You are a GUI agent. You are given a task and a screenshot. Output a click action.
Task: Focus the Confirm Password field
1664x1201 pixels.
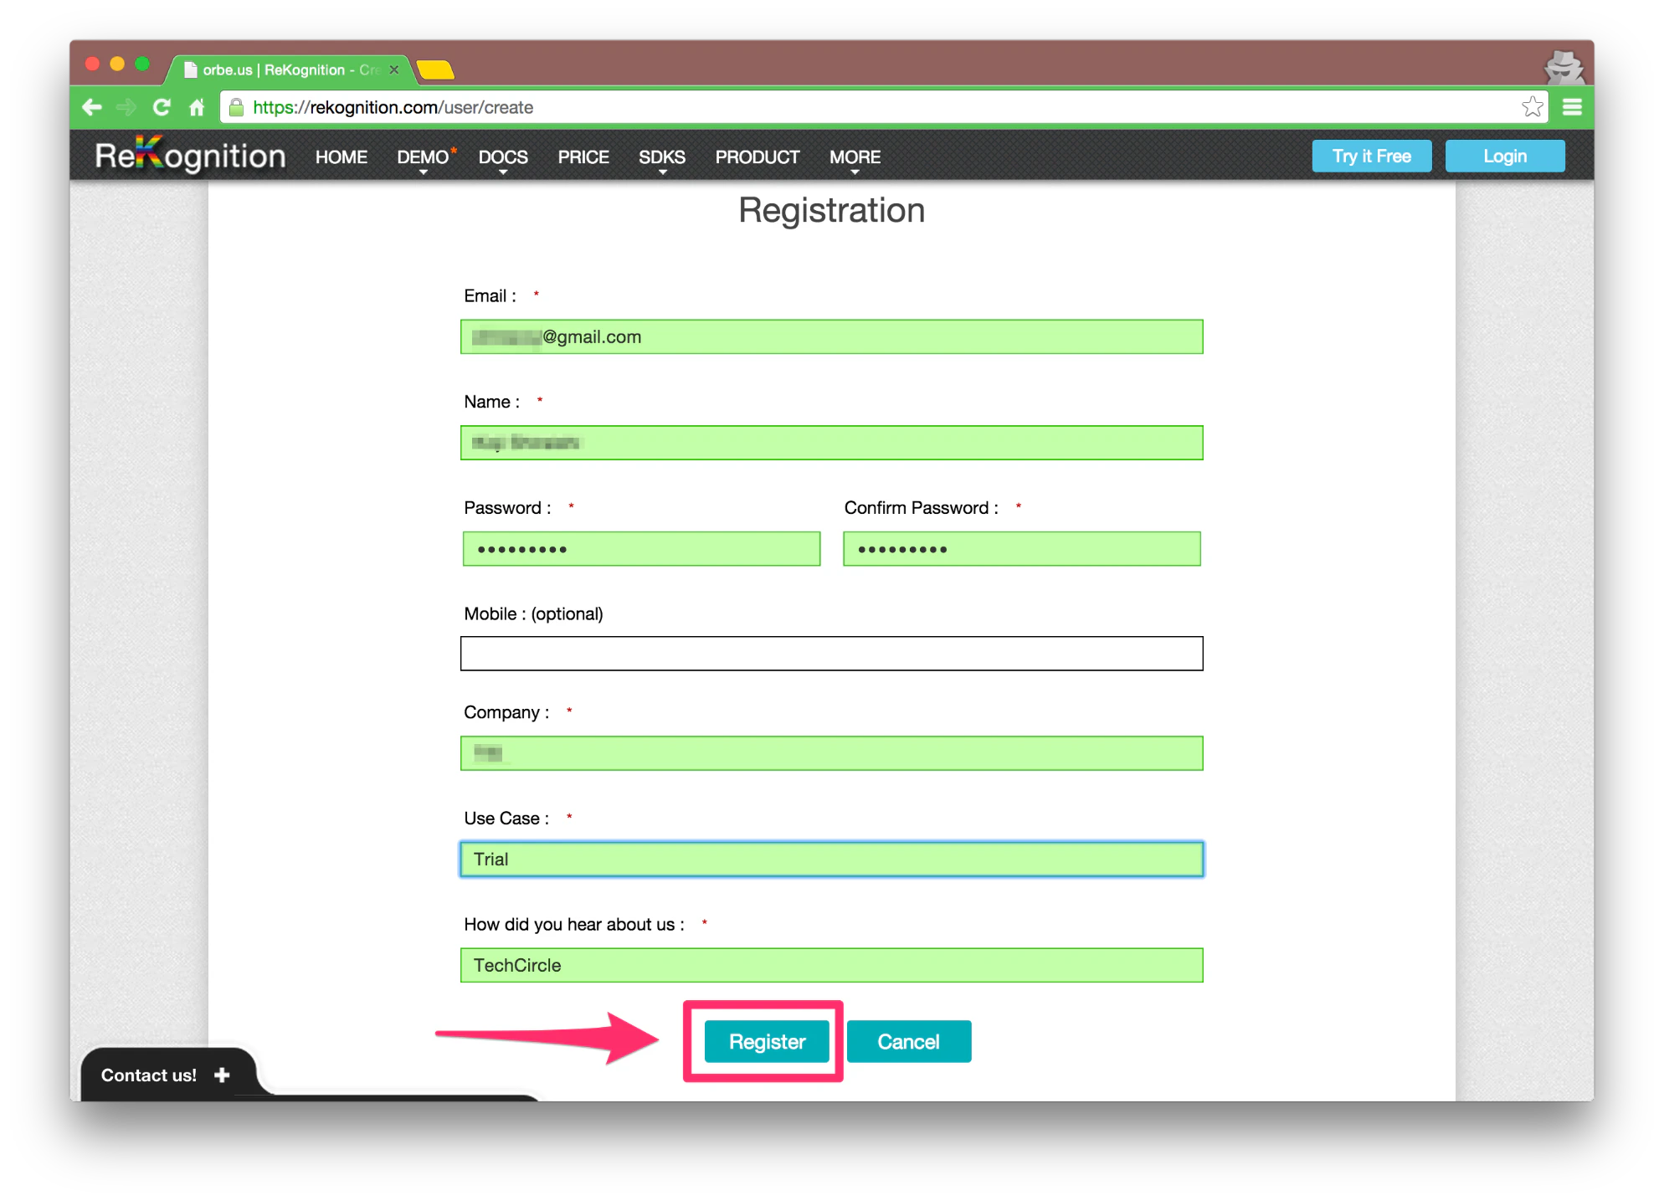[x=1022, y=549]
